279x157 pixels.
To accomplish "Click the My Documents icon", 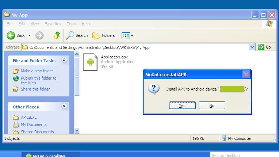I will point(16,125).
